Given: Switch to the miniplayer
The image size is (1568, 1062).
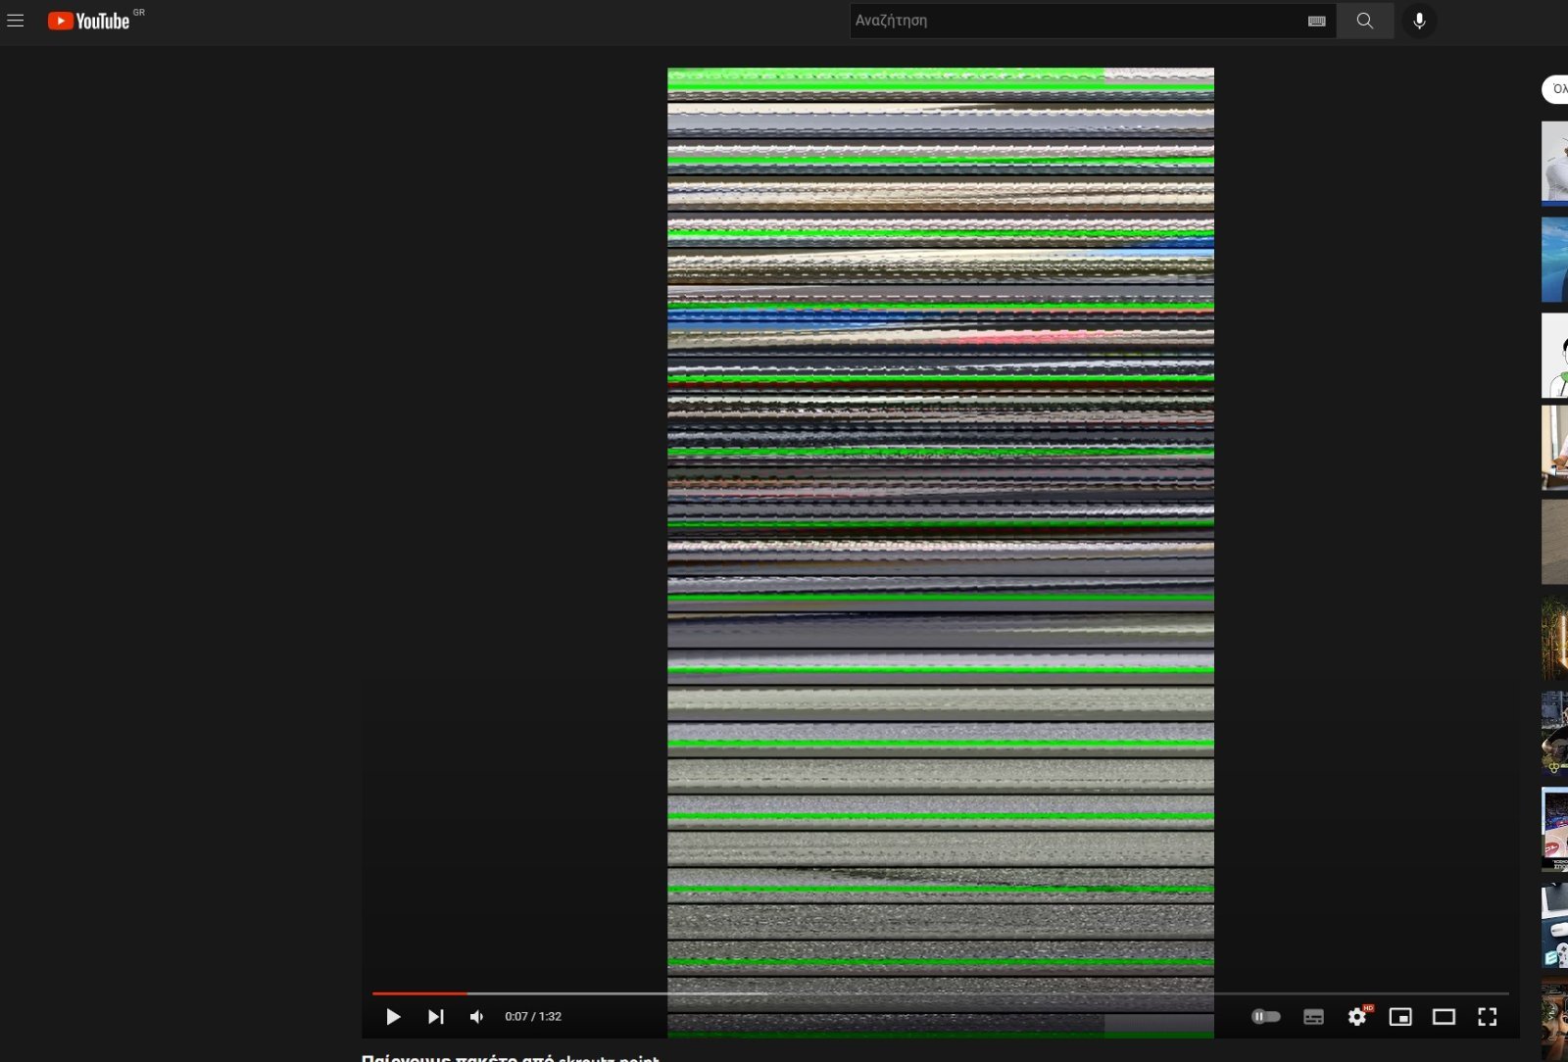Looking at the screenshot, I should coord(1400,1017).
